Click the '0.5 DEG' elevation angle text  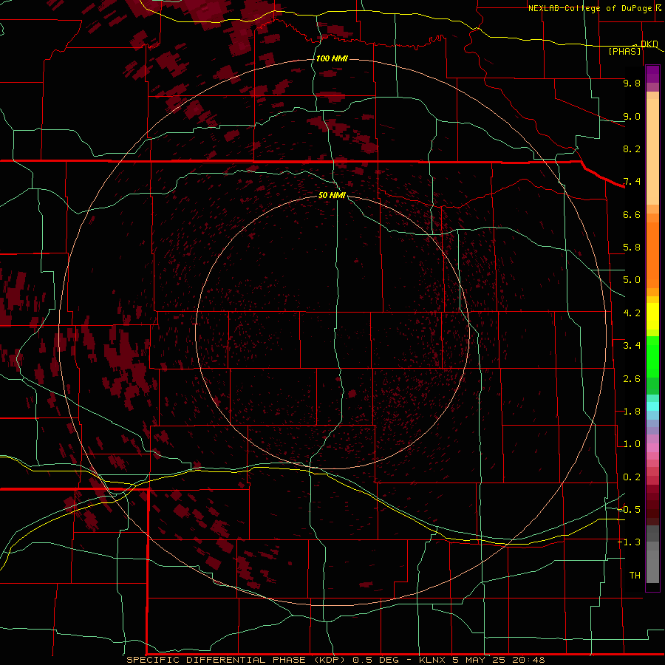coord(375,660)
